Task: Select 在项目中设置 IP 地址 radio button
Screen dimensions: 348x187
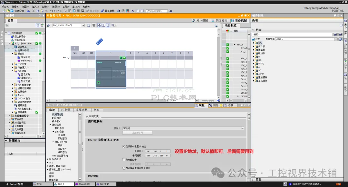Action: 124,146
